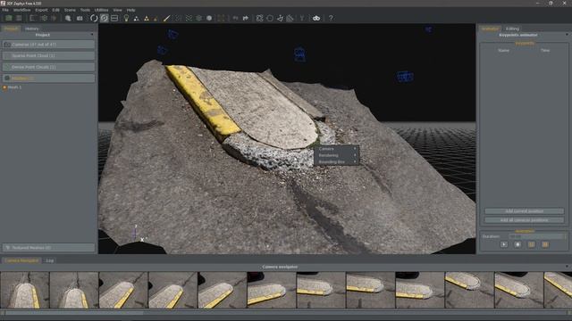Open the Tools menu
572x321 pixels.
point(85,10)
